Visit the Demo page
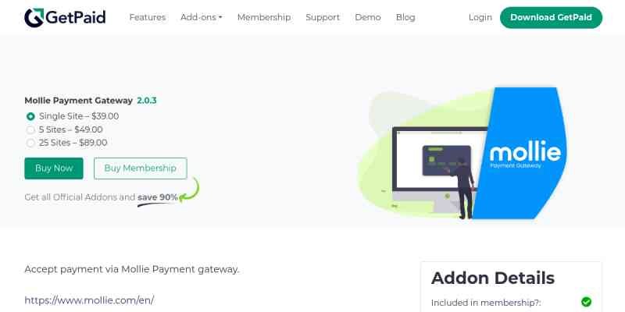The width and height of the screenshot is (625, 312). 367,17
